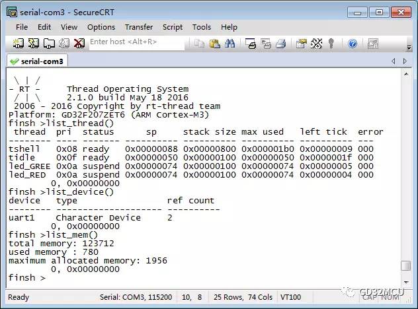Maximize the SecureCRT window
The image size is (418, 309).
[x=379, y=13]
